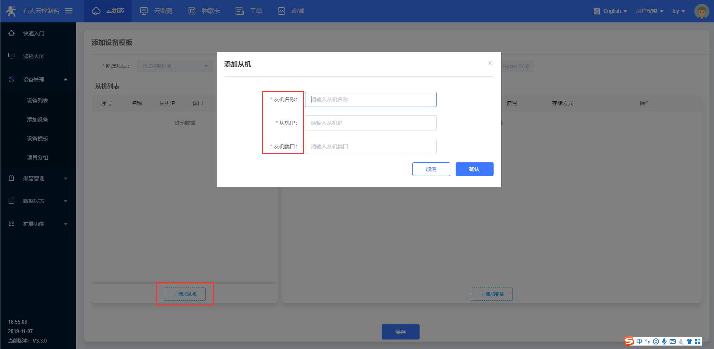
Task: Expand the 数据报表 sidebar section
Action: click(38, 201)
